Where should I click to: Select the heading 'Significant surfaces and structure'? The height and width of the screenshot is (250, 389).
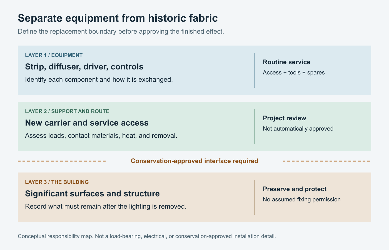[x=92, y=194]
